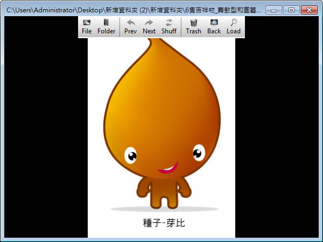Screen dimensions: 323x242
Task: Close the image viewer window
Action: coord(308,10)
